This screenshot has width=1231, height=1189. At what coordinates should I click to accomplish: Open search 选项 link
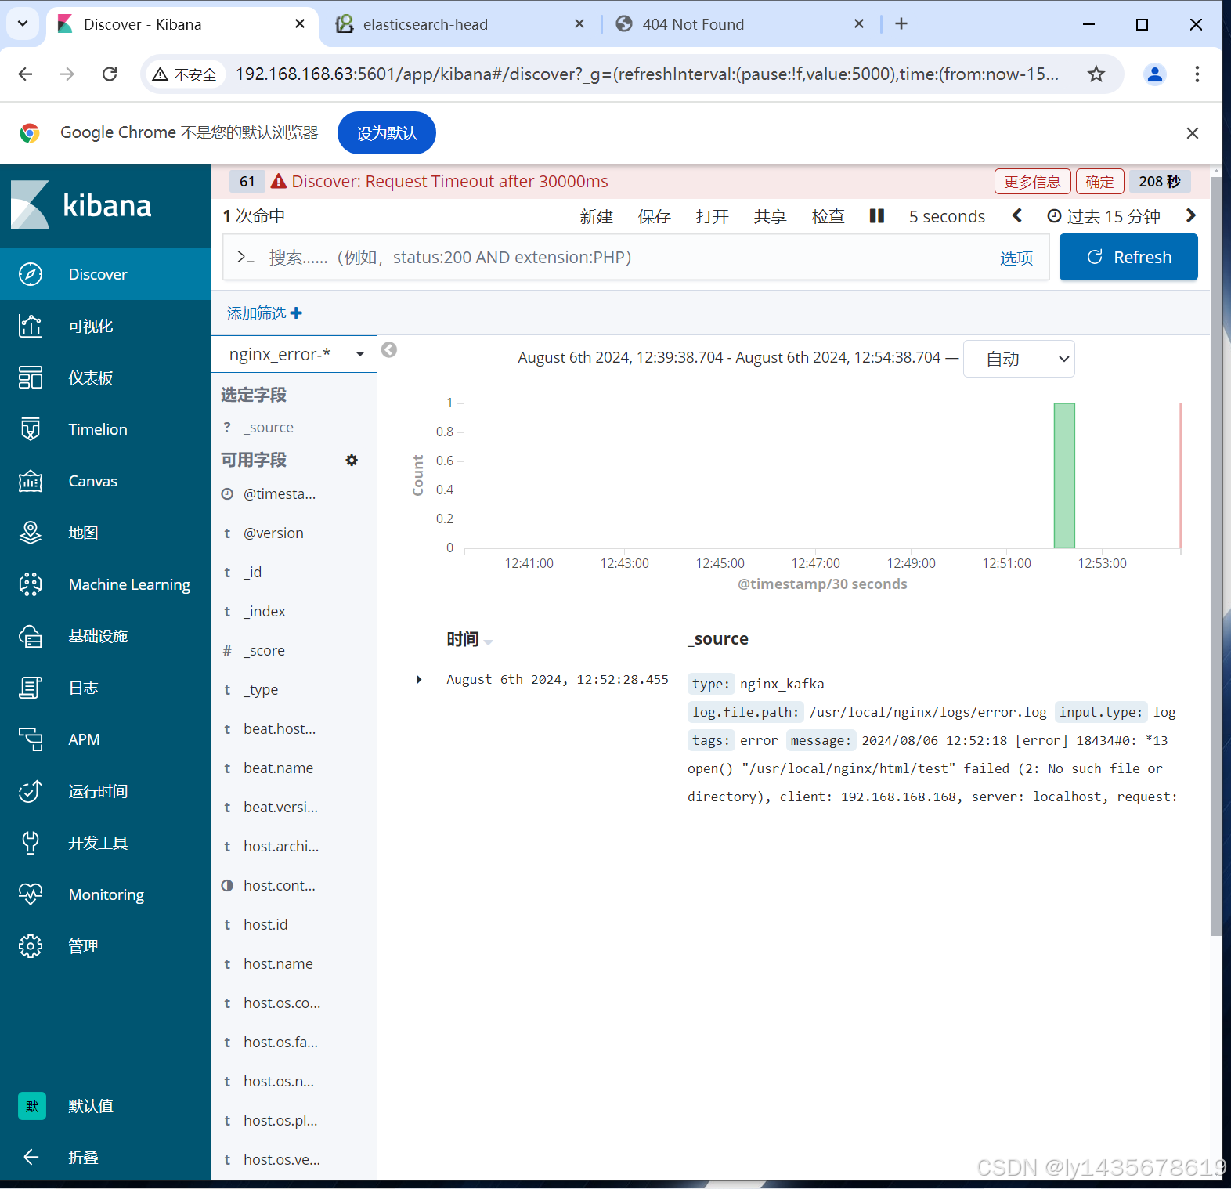coord(1016,258)
